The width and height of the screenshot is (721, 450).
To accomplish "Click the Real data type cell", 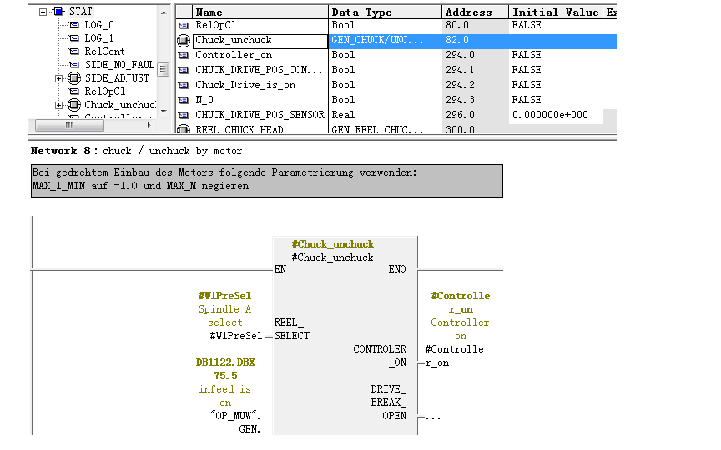I will point(385,115).
